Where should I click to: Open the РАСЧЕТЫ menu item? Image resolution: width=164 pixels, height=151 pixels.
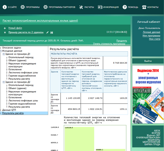click(89, 7)
